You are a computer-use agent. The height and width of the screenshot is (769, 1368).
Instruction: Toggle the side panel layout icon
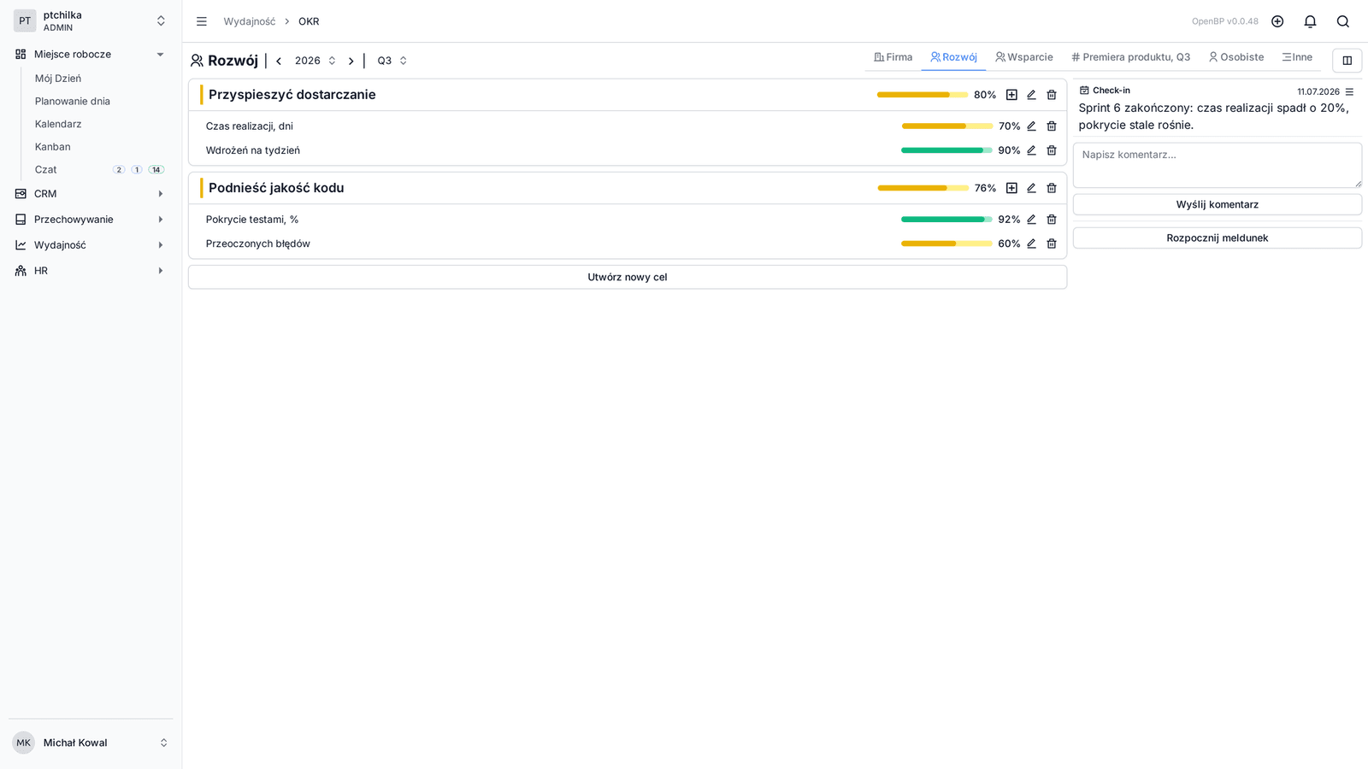pos(1347,61)
